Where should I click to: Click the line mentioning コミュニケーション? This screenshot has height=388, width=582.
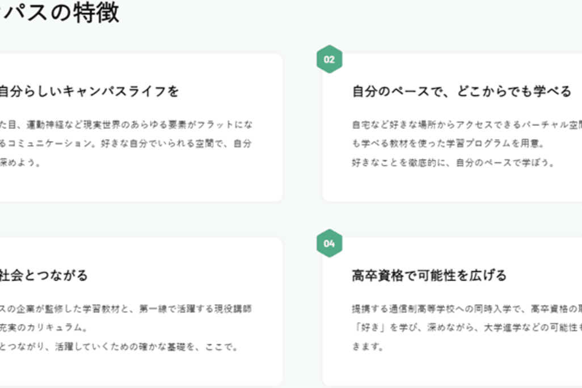126,144
